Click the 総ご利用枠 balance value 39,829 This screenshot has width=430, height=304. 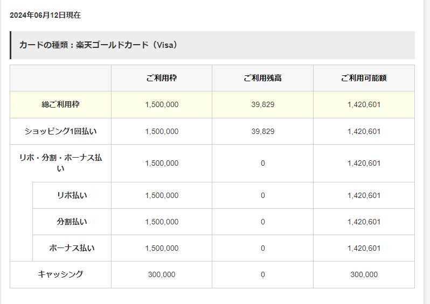[x=263, y=104]
